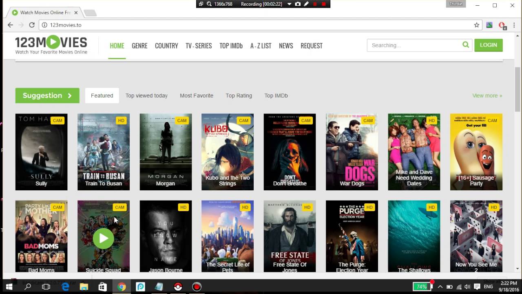
Task: Click the green search magnifier icon
Action: click(x=466, y=45)
